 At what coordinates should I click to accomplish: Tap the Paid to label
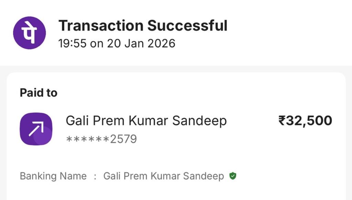(x=38, y=93)
